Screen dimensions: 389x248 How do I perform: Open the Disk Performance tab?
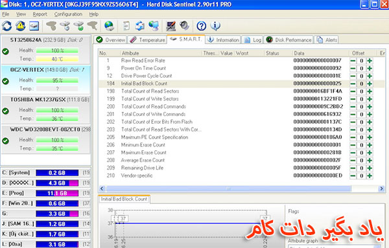pyautogui.click(x=289, y=39)
